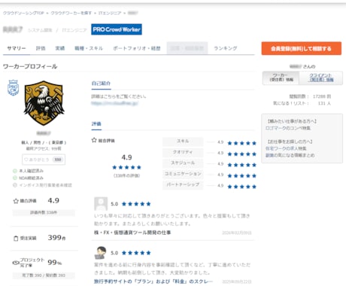Switch to クライアント(発注者)情報
Screen dimensions: 346x286
(x=321, y=78)
